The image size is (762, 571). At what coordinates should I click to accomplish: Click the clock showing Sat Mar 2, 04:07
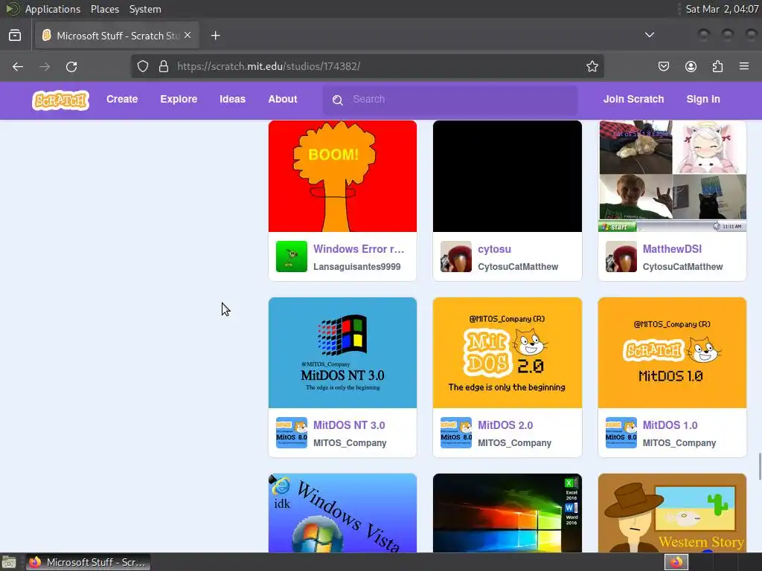point(722,9)
